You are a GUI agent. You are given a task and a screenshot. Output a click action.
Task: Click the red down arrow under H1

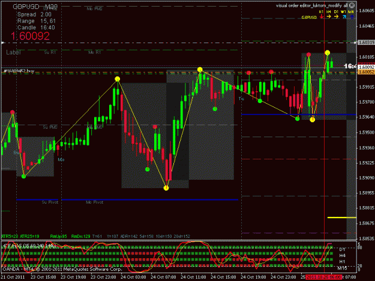[x=322, y=16]
